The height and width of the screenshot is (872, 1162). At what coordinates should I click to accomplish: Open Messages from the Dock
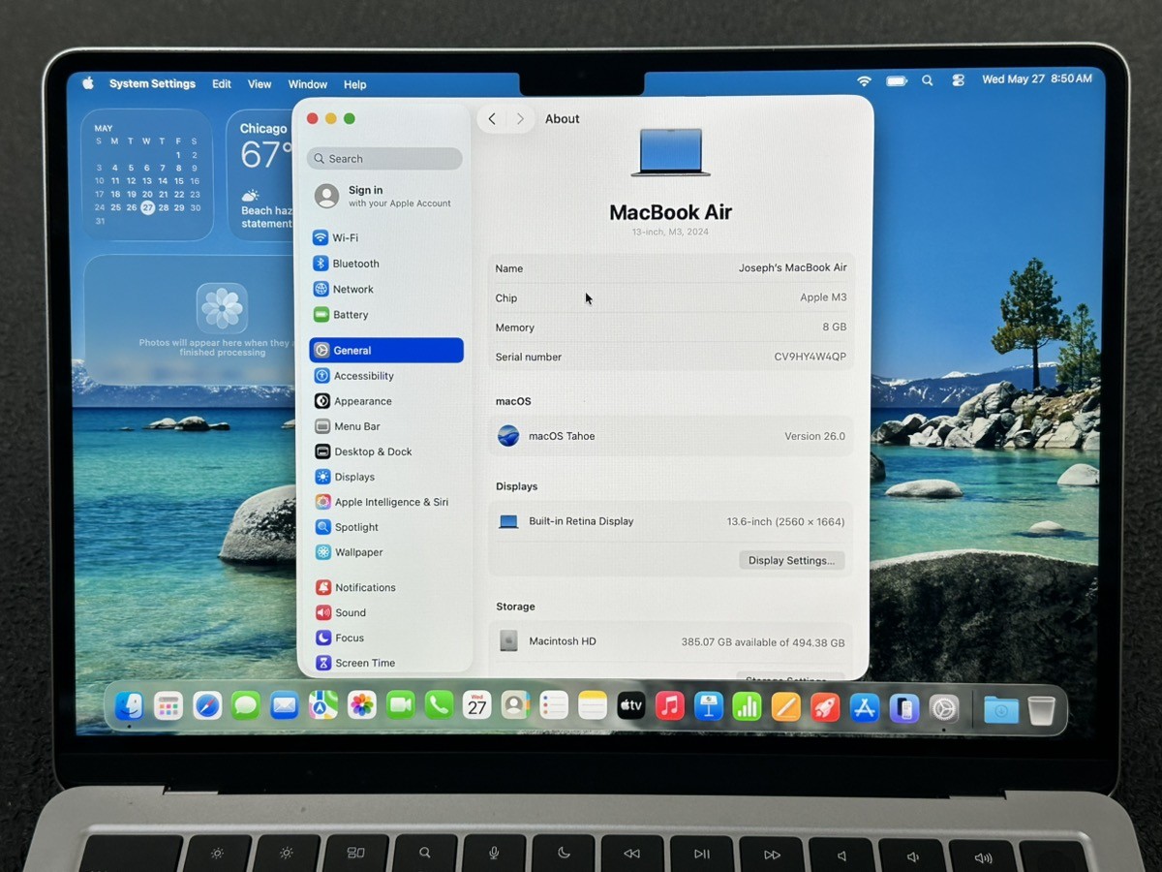(246, 706)
